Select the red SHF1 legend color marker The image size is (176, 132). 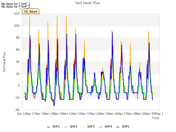[48, 127]
